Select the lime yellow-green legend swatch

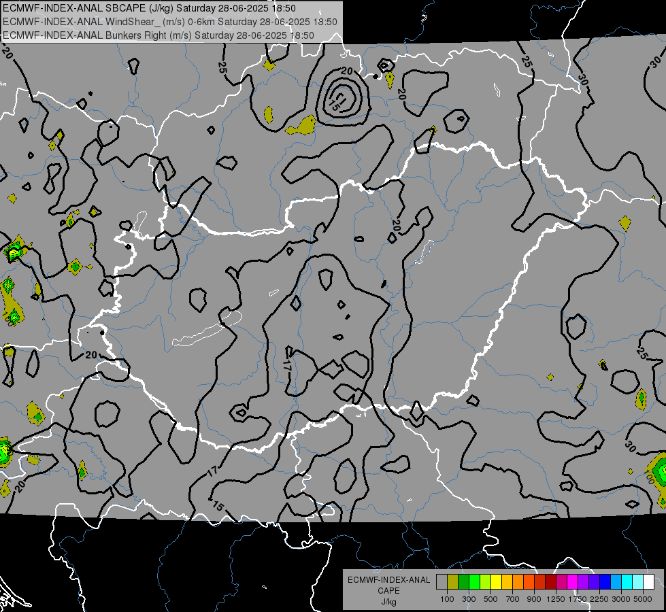(x=486, y=582)
